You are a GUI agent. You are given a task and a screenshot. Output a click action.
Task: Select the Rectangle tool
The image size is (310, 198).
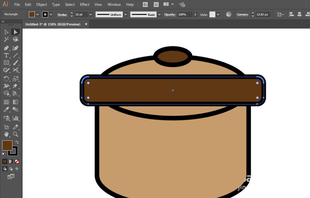6,63
